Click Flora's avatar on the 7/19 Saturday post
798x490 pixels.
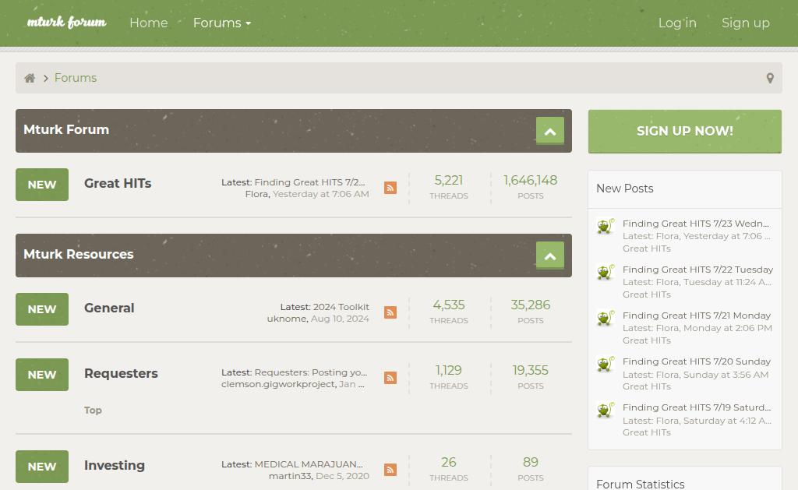click(606, 410)
